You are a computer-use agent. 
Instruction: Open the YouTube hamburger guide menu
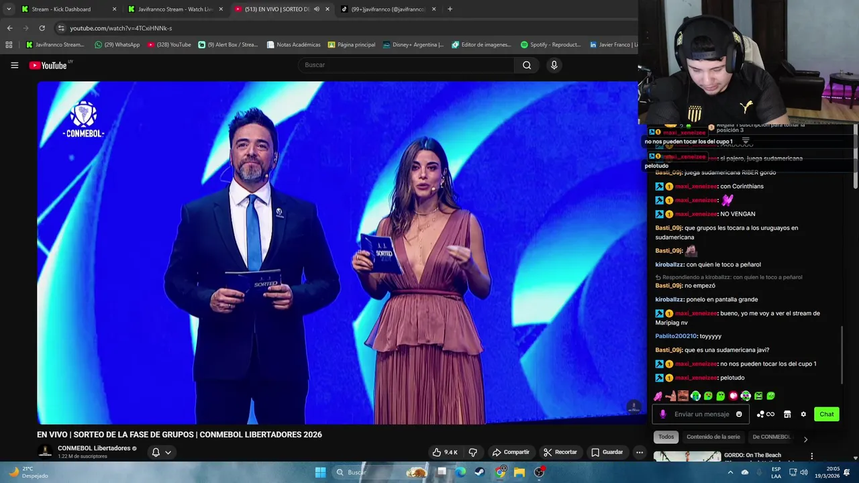[14, 65]
